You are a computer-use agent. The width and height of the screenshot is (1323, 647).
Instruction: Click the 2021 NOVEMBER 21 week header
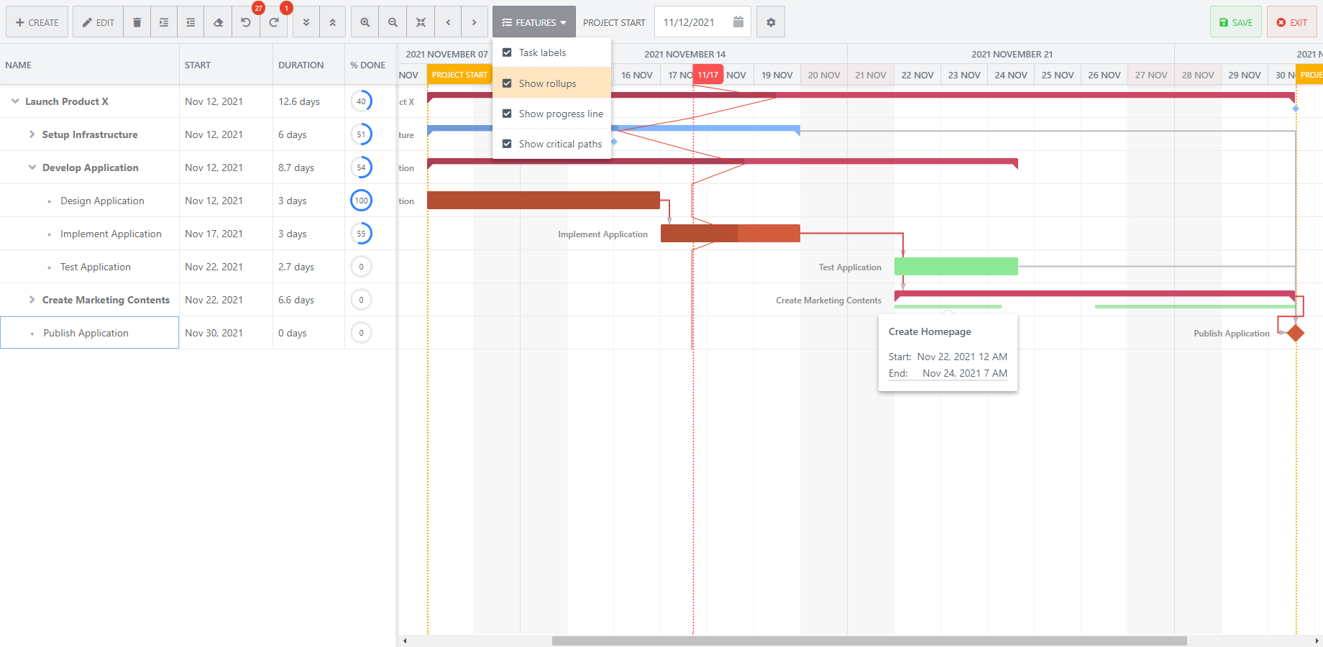point(1011,54)
